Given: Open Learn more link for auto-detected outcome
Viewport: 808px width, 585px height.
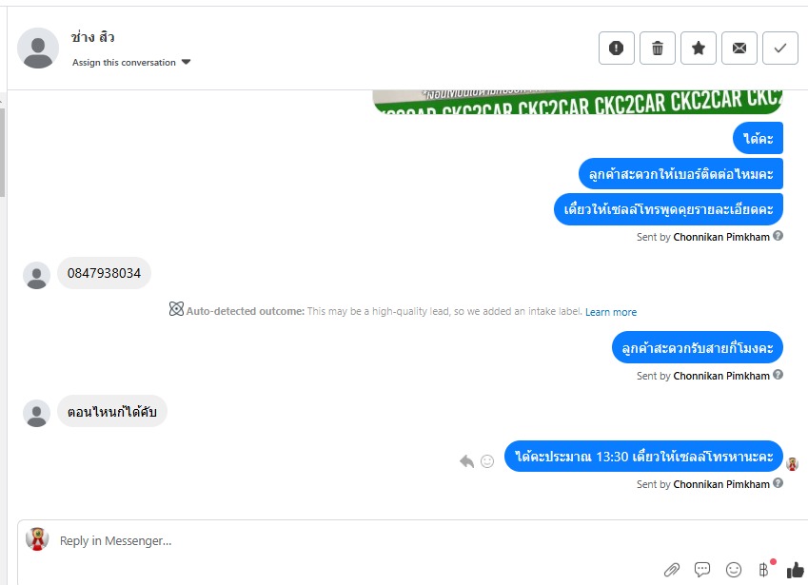Looking at the screenshot, I should 611,312.
